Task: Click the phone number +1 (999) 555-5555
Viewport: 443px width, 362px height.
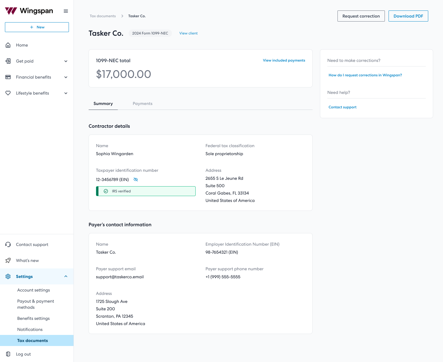Action: [223, 277]
